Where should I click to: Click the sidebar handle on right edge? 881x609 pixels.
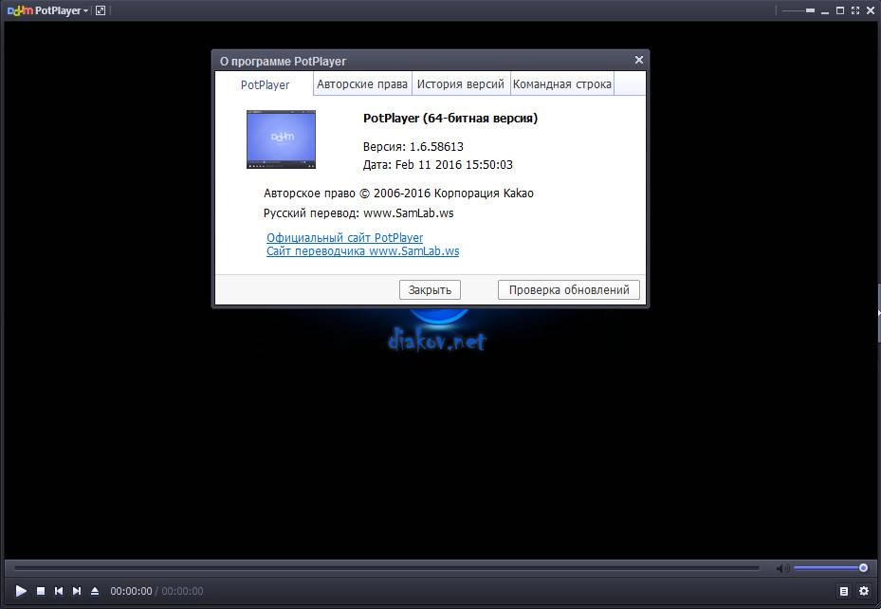[879, 313]
